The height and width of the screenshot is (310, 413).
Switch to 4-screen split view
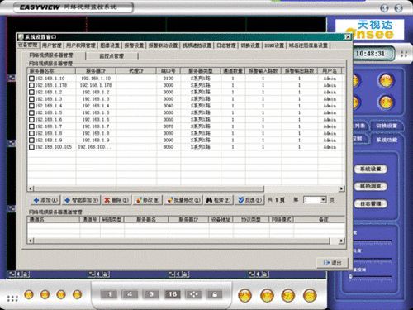[130, 294]
